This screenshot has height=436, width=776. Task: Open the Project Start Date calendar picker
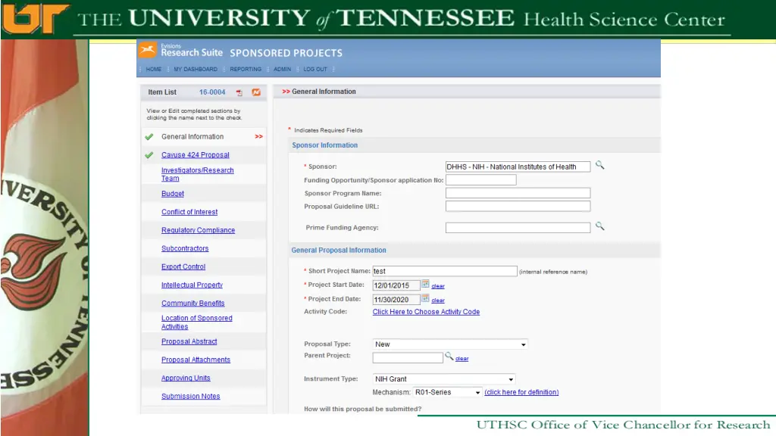(425, 285)
